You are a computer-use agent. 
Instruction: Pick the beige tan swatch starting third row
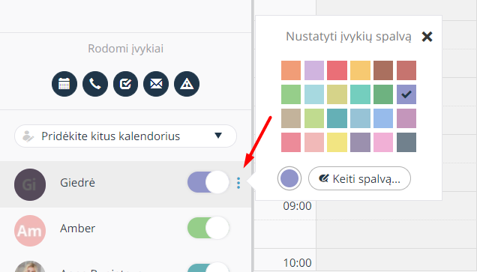[291, 118]
